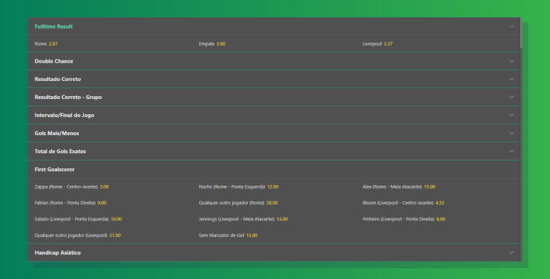
Task: Select Jennings first goalscorer at 13.00
Action: point(243,219)
